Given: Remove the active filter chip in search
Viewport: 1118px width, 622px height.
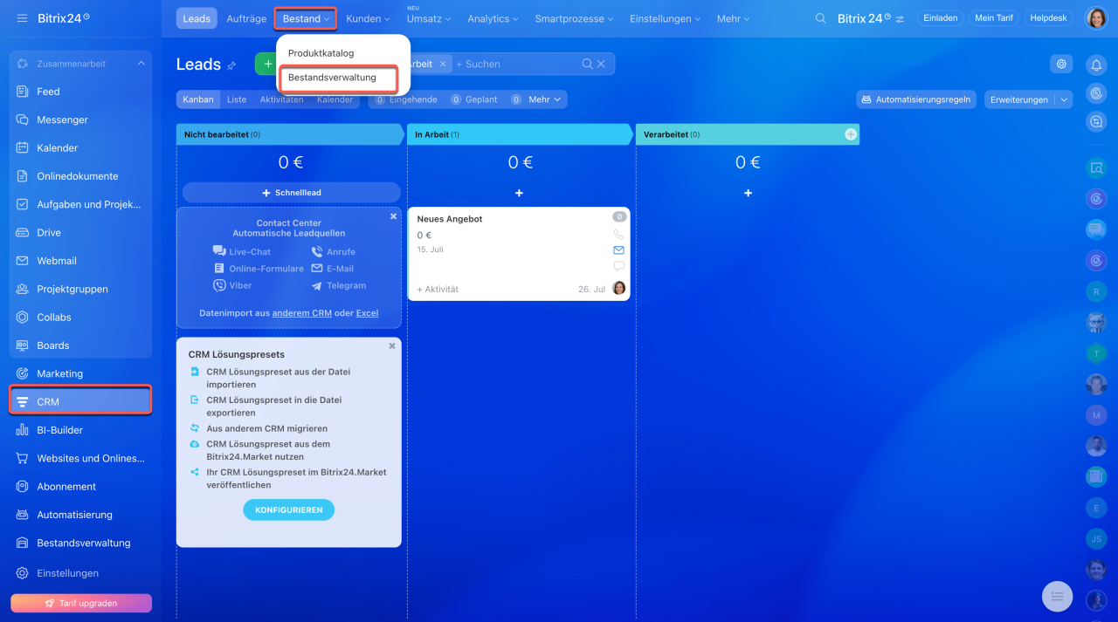Looking at the screenshot, I should [x=443, y=64].
